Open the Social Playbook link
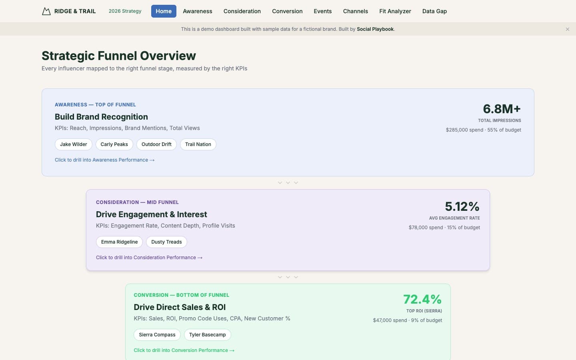 pos(375,29)
